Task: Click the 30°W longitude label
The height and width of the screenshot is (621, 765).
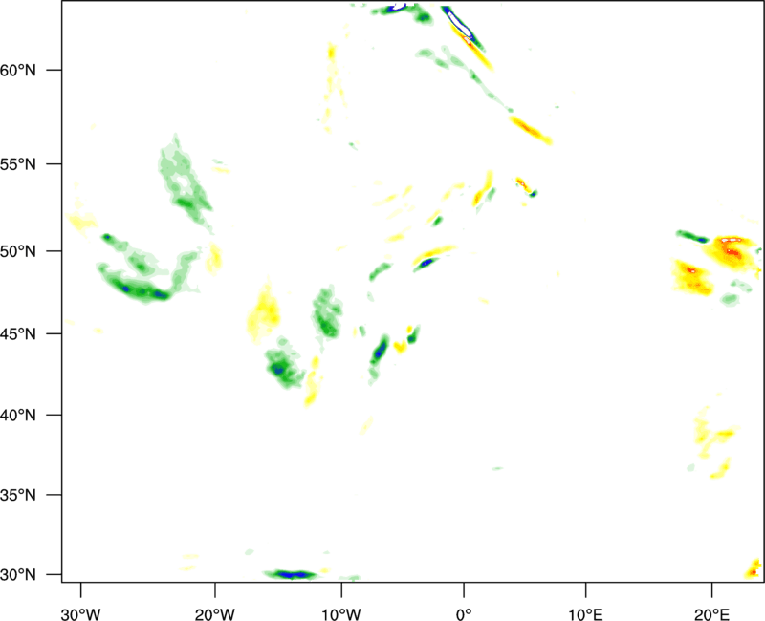Action: (80, 614)
